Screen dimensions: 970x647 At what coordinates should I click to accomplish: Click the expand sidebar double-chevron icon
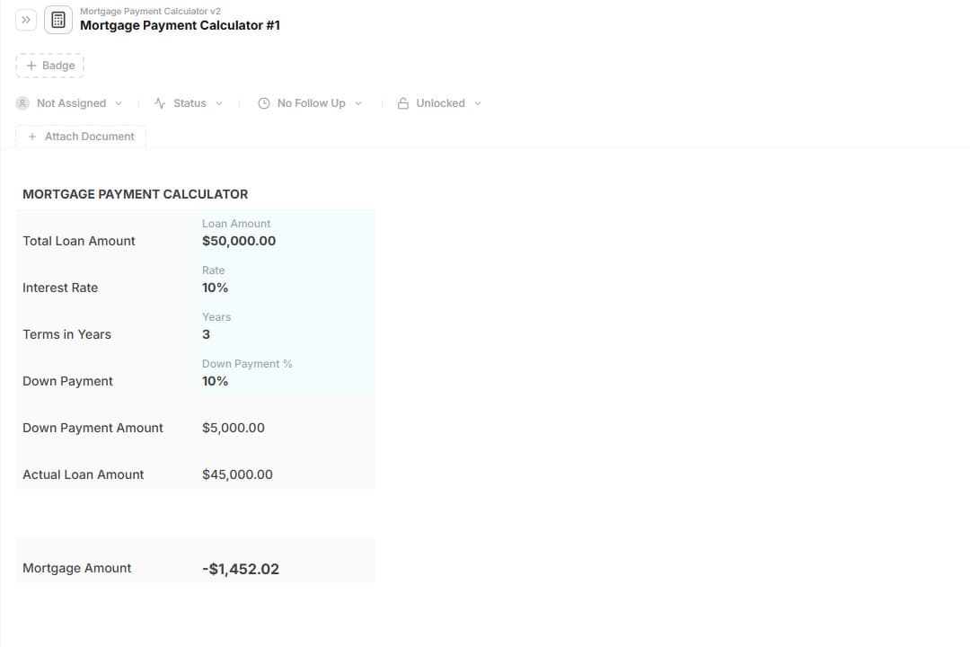pos(26,20)
